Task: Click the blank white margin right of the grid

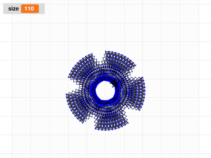Action: [205, 79]
